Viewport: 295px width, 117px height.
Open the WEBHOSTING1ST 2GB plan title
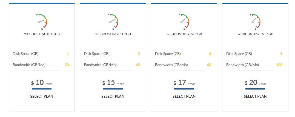click(x=113, y=34)
